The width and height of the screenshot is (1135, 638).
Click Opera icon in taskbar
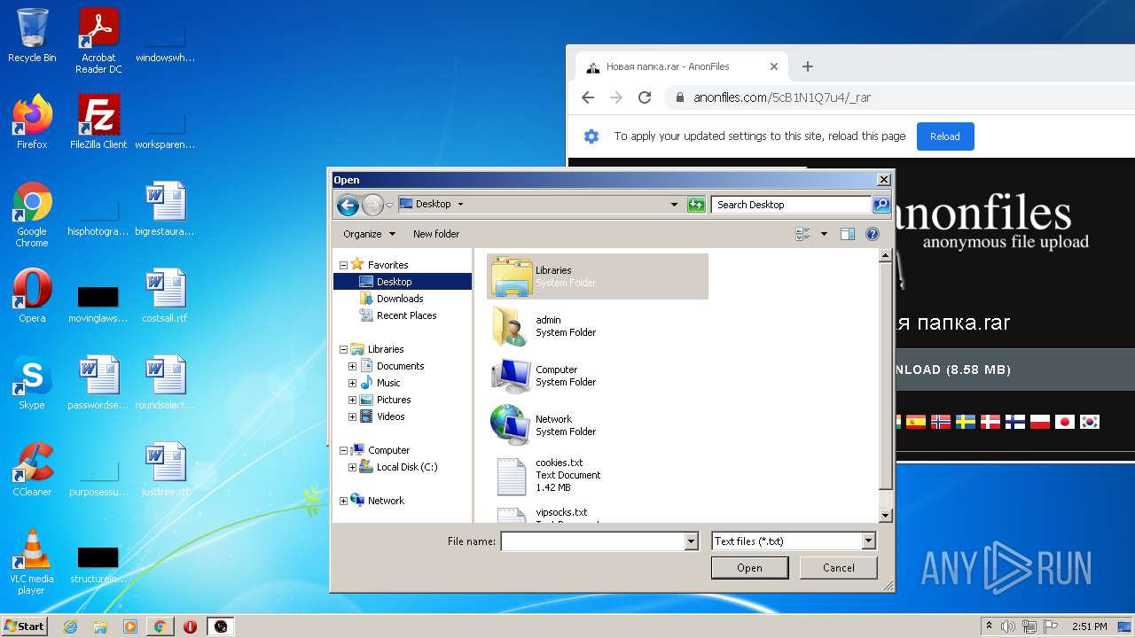[190, 626]
